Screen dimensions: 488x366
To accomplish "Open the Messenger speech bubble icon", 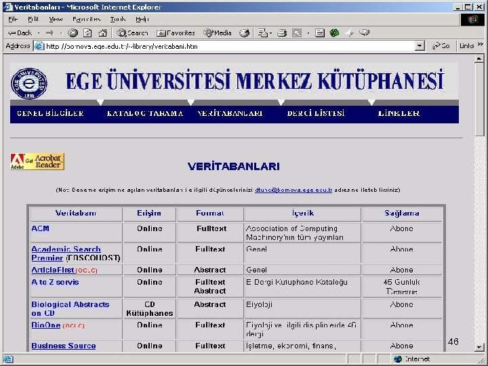I will pyautogui.click(x=364, y=33).
